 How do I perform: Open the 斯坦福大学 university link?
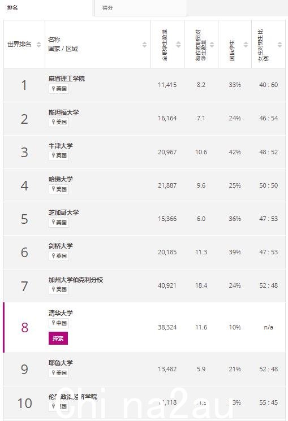(64, 112)
